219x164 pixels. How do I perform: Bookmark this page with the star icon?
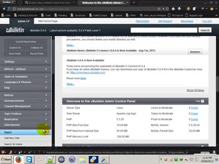pos(159,9)
